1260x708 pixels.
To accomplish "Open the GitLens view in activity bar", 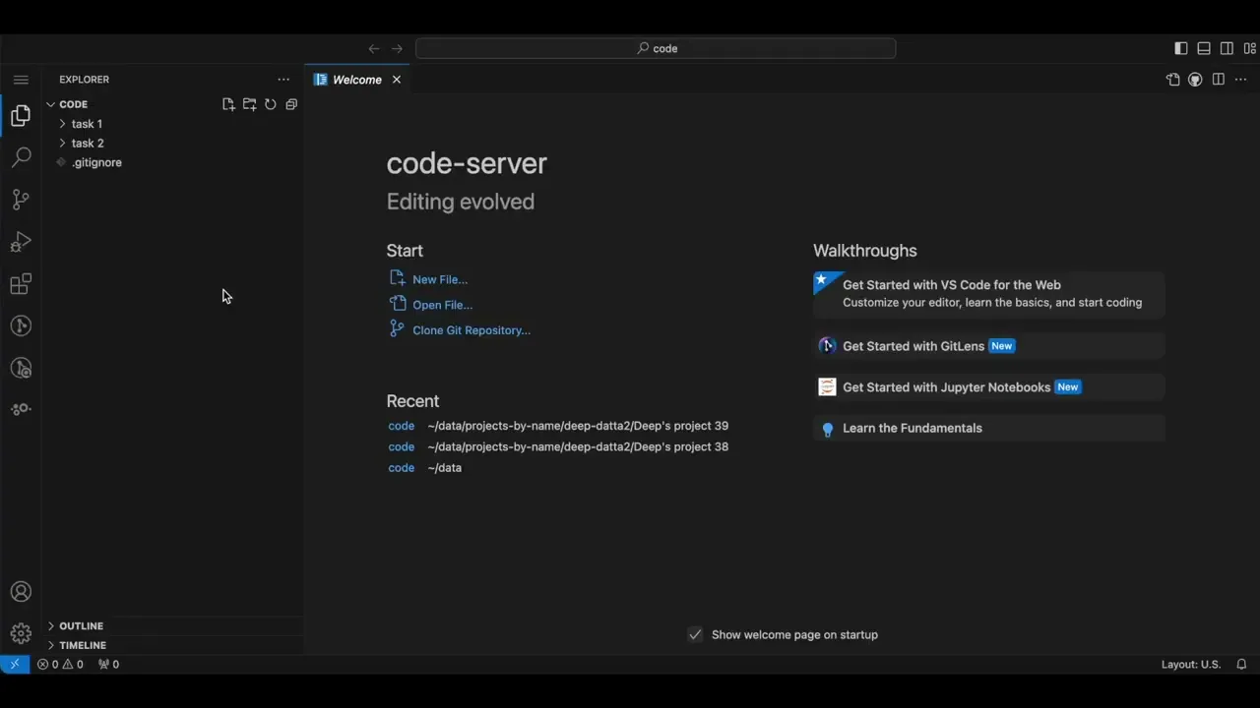I will [21, 325].
